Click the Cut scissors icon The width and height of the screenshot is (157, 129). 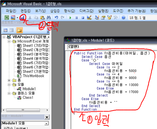(30, 18)
